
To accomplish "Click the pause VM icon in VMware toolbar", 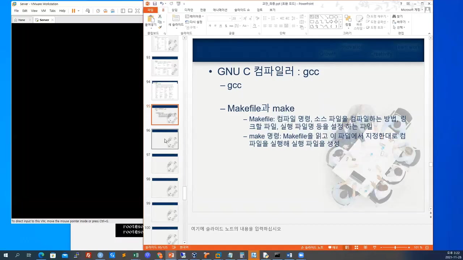I will tap(73, 10).
